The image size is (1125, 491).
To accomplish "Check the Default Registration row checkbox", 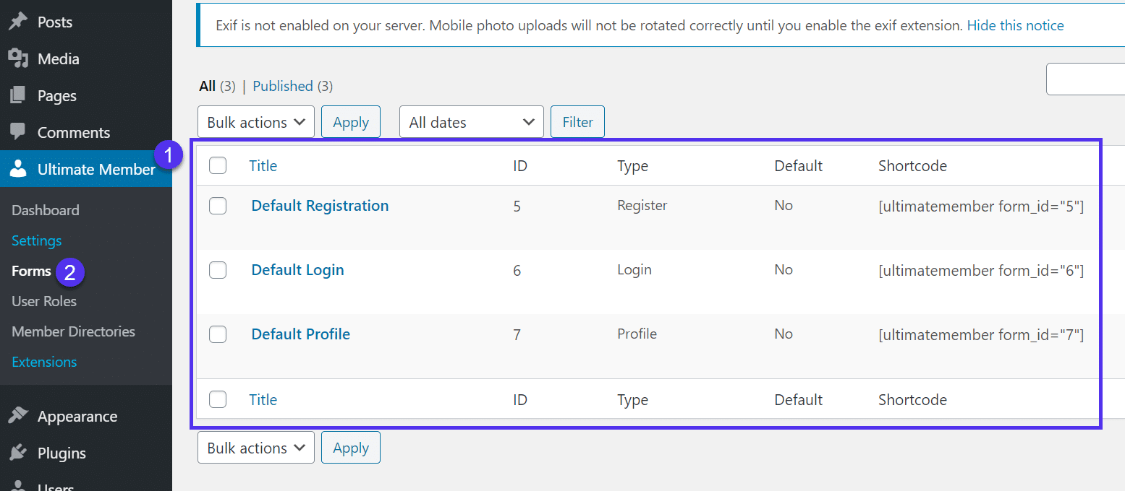I will pyautogui.click(x=218, y=206).
